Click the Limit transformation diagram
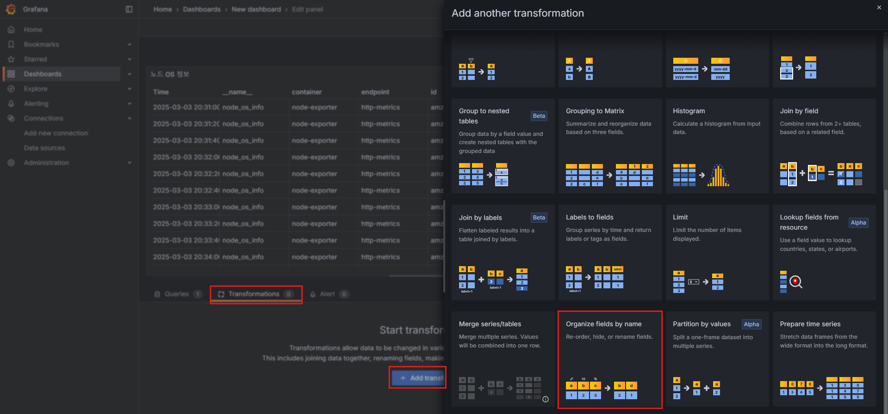 coord(698,282)
